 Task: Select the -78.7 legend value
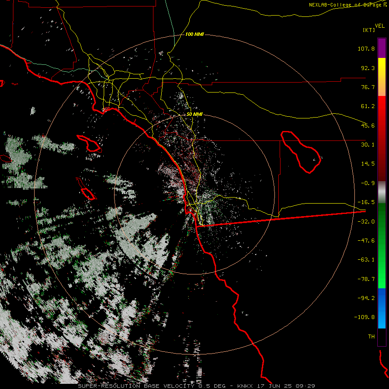pyautogui.click(x=366, y=279)
